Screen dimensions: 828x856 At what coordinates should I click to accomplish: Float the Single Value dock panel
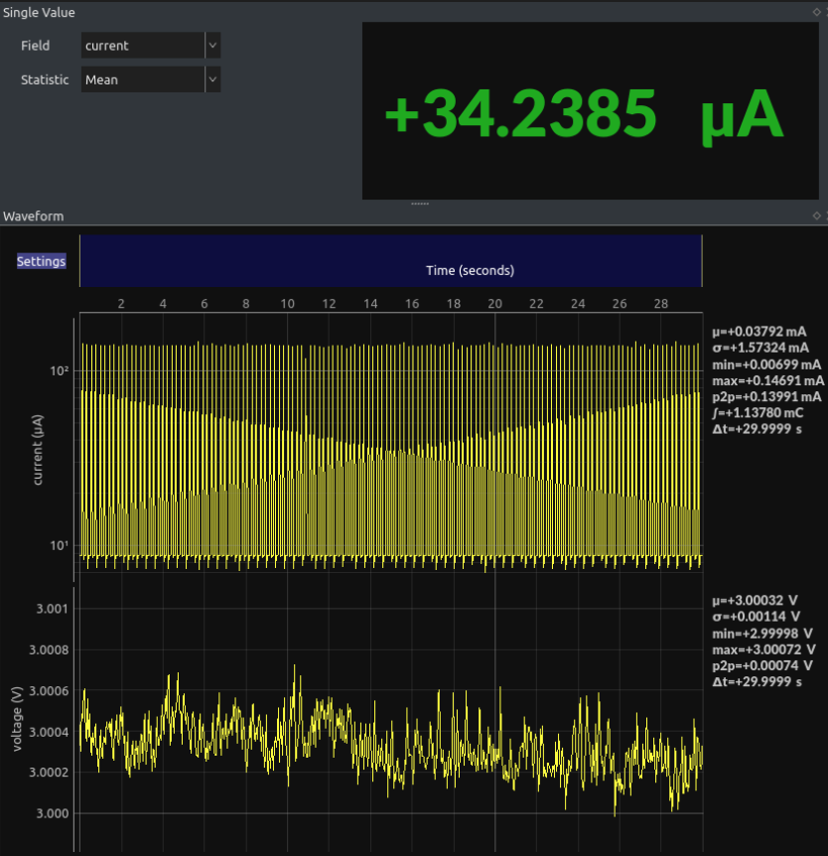coord(816,12)
